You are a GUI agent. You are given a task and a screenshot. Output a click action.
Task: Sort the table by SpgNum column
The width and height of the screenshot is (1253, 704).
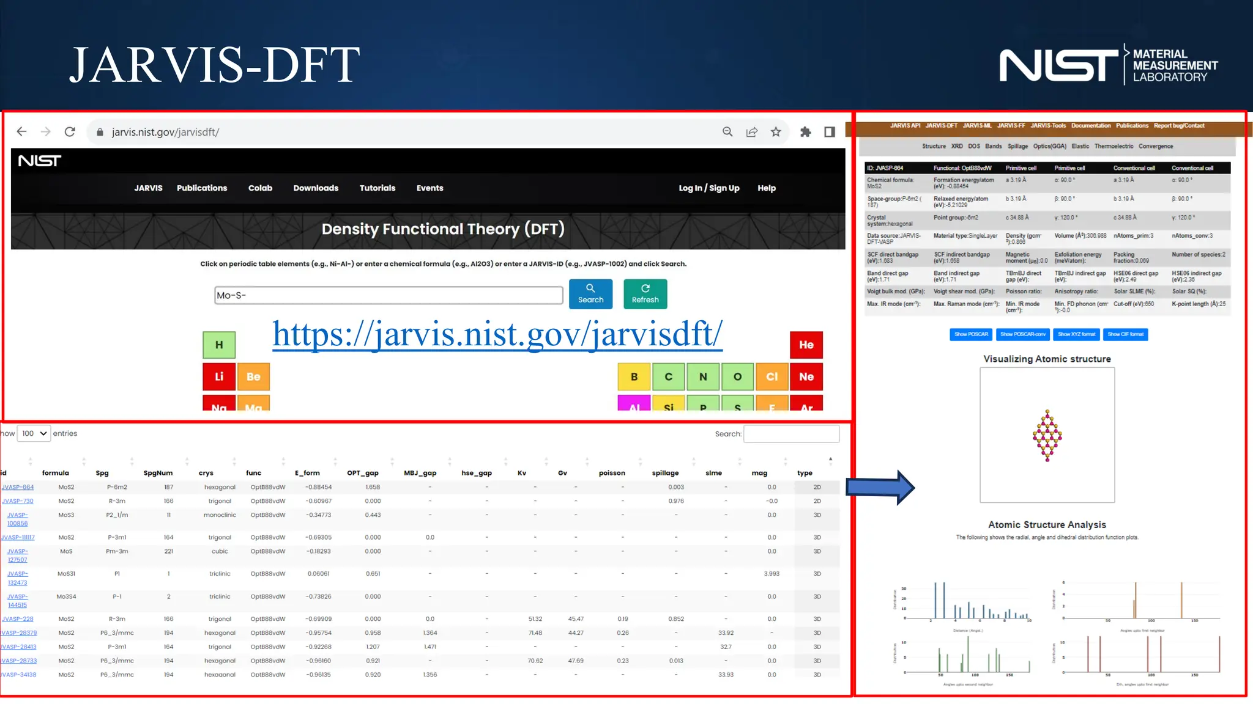coord(158,472)
